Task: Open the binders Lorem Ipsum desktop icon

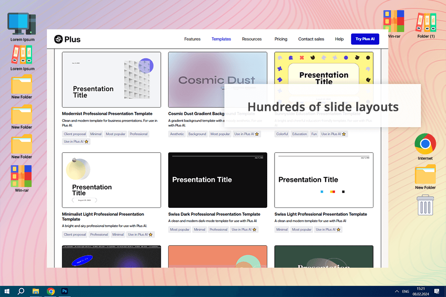Action: coord(22,58)
